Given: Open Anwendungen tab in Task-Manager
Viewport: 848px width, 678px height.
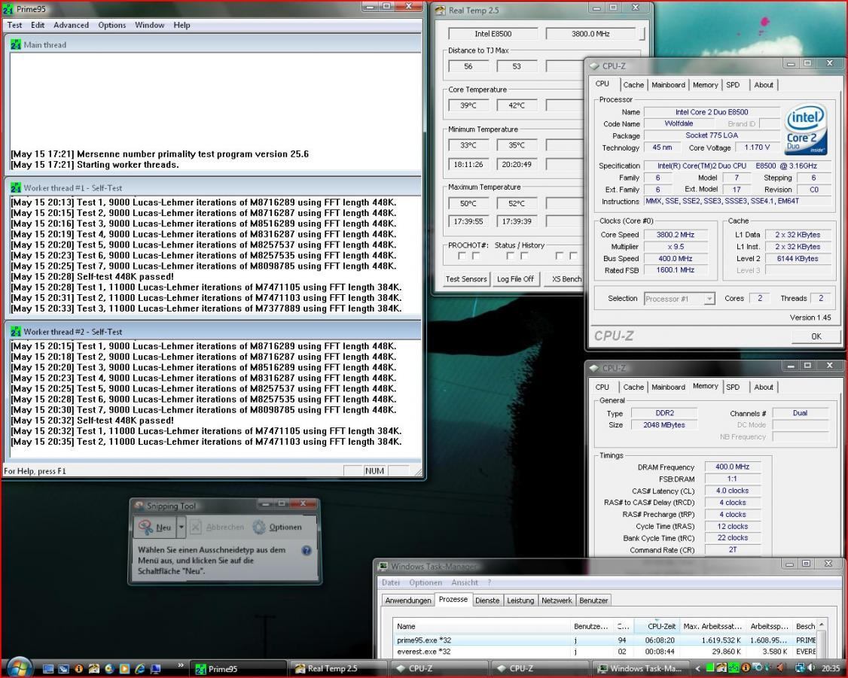Looking at the screenshot, I should [x=408, y=600].
